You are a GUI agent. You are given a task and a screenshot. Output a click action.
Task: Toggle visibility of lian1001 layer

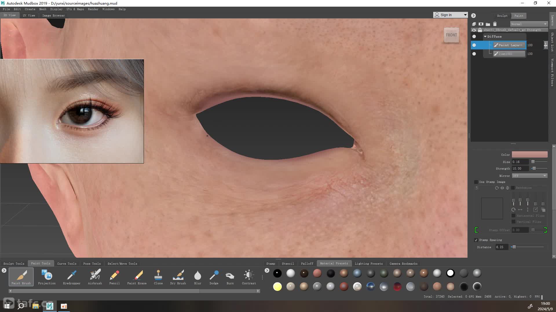coord(474,54)
